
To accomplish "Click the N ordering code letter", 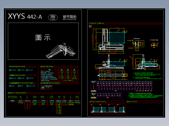I will tap(64, 97).
